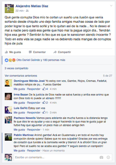Toggle Me gusta on Luis GalVz's comment
This screenshot has width=116, height=165.
pos(19,112)
